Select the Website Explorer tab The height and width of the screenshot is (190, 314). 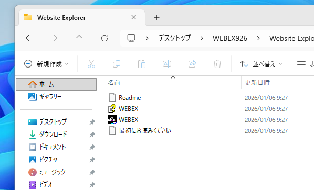82,18
